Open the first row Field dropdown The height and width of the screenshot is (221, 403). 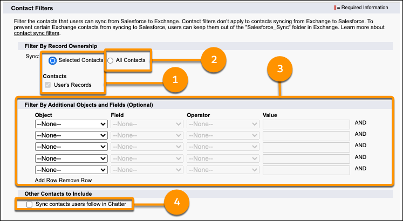tap(147, 124)
